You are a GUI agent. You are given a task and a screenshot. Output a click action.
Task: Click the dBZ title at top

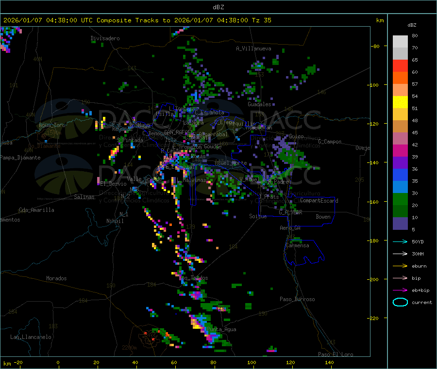[218, 7]
